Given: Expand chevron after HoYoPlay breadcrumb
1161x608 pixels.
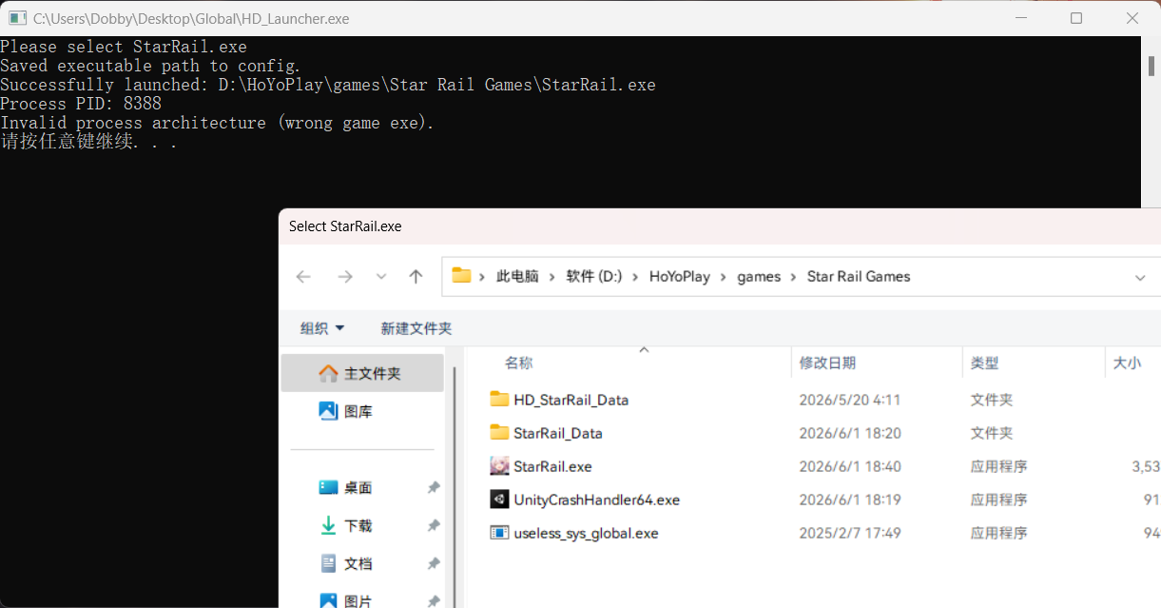Looking at the screenshot, I should [724, 277].
